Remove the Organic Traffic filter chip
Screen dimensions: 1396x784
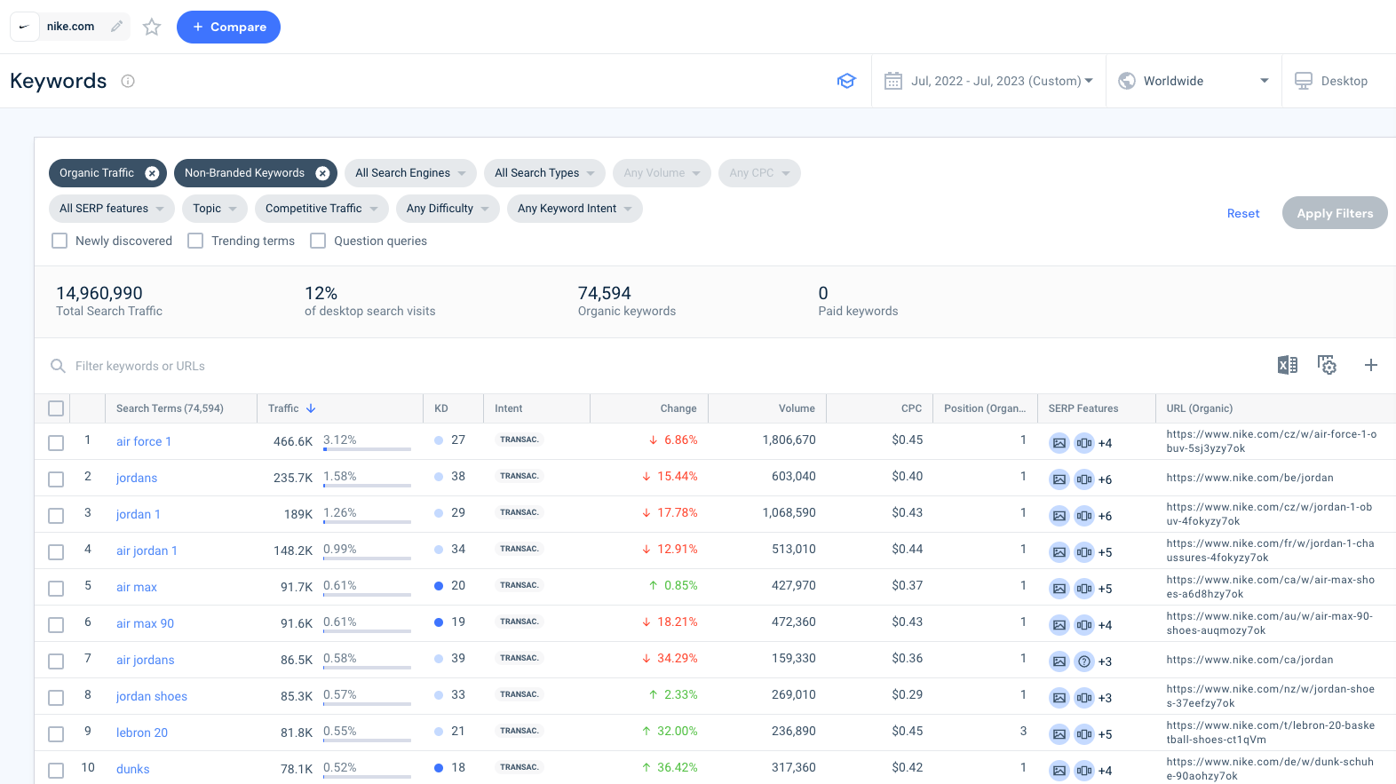tap(152, 173)
